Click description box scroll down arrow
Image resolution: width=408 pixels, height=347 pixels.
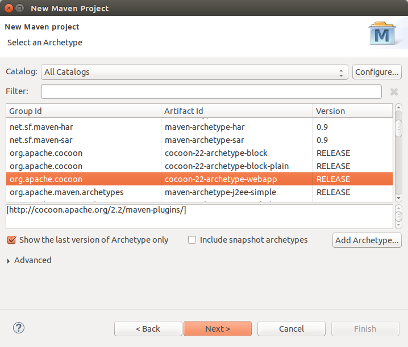tap(398, 225)
